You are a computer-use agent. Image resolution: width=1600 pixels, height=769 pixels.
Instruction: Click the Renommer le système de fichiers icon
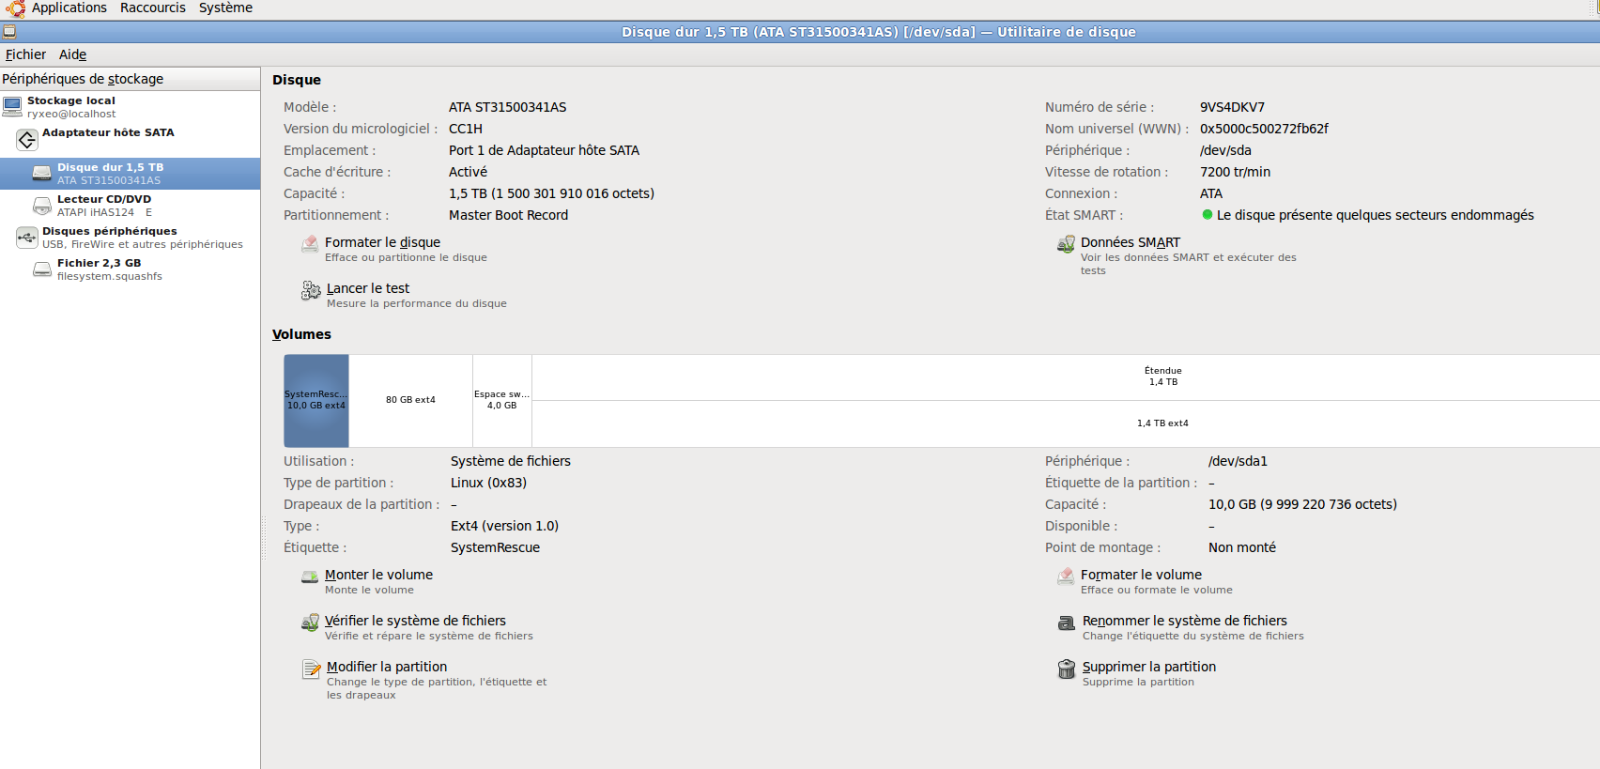[x=1067, y=623]
